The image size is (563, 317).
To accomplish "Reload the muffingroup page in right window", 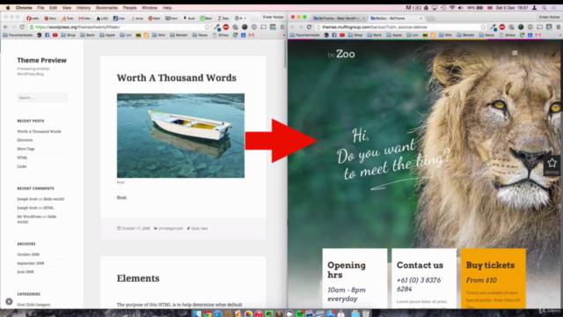I will click(x=309, y=27).
